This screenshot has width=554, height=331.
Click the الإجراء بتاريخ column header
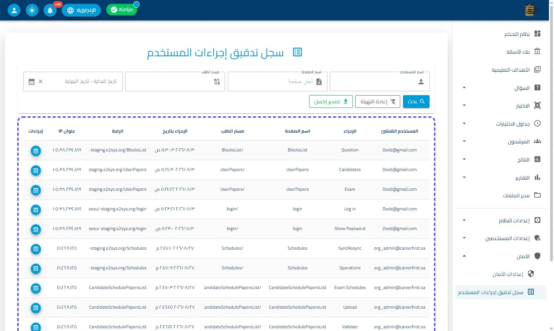click(175, 131)
